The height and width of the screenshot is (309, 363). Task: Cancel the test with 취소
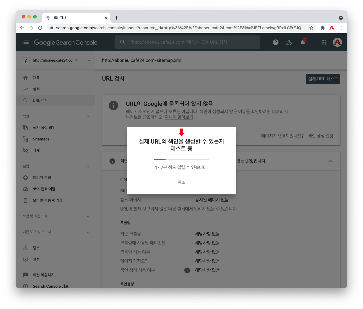(x=181, y=182)
